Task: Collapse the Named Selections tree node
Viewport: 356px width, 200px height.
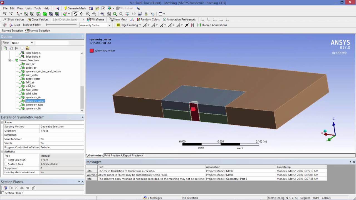Action: point(9,60)
